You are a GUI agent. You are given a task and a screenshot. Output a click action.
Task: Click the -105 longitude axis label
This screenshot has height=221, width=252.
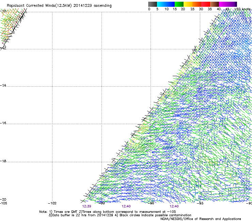[3, 203]
